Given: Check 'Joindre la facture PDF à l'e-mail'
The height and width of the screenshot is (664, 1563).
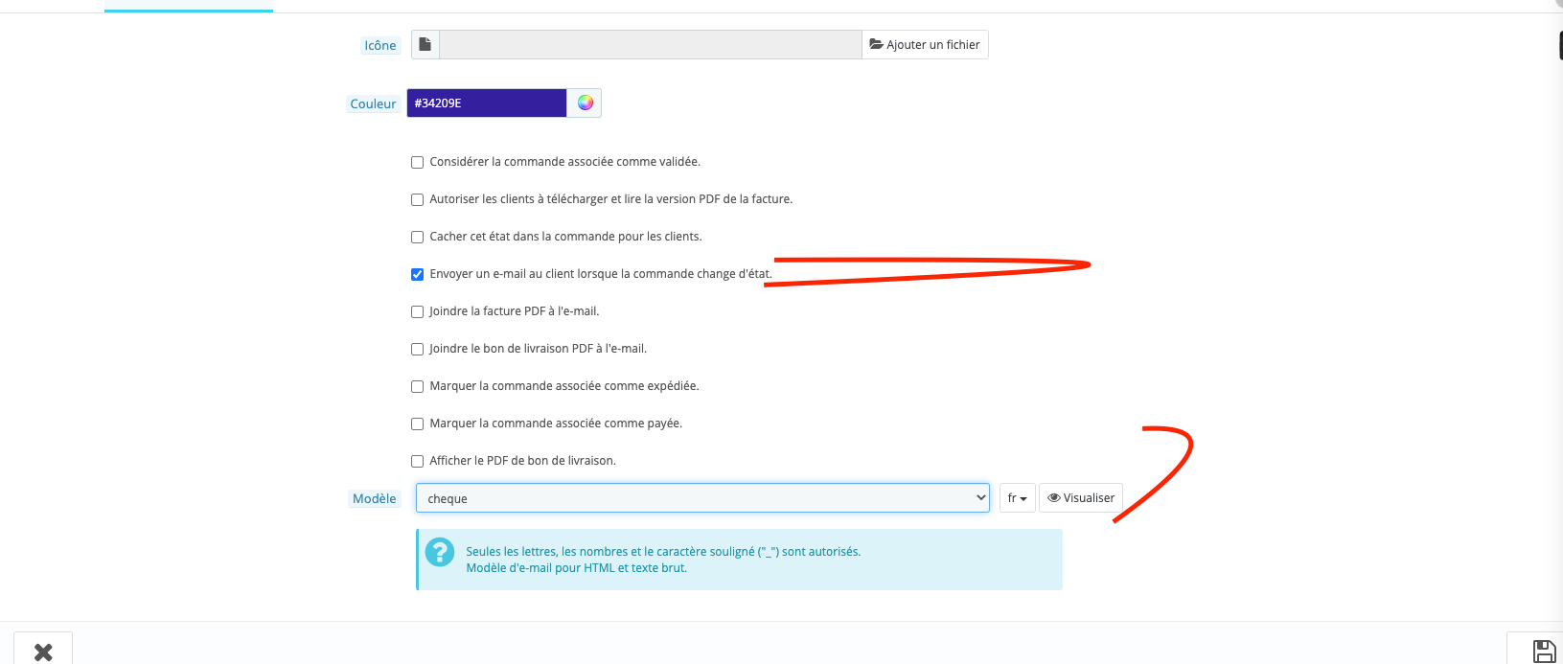Looking at the screenshot, I should click(x=417, y=311).
